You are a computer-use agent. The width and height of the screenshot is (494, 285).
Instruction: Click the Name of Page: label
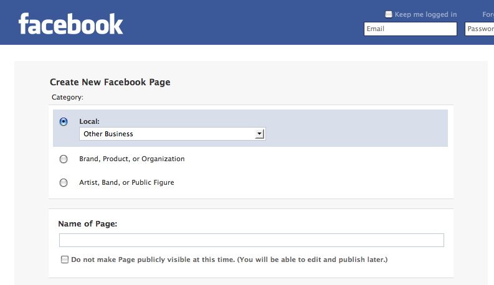[x=87, y=224]
